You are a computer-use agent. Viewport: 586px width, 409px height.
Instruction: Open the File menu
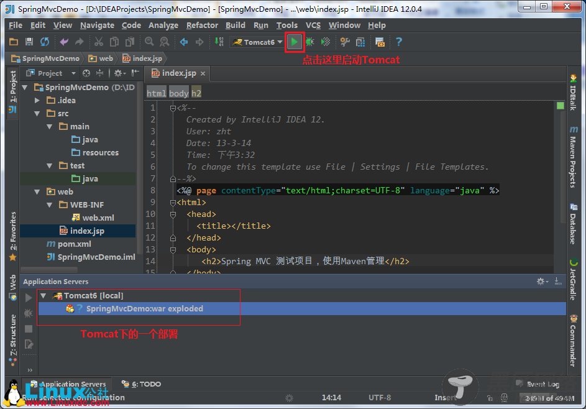pyautogui.click(x=16, y=25)
